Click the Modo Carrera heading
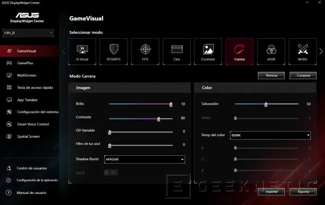The width and height of the screenshot is (325, 205). (82, 76)
